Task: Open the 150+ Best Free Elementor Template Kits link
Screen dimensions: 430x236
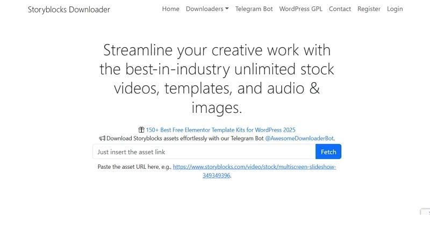Action: pos(220,130)
